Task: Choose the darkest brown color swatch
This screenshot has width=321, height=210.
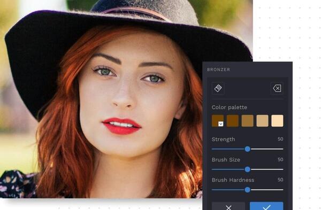Action: coord(218,121)
